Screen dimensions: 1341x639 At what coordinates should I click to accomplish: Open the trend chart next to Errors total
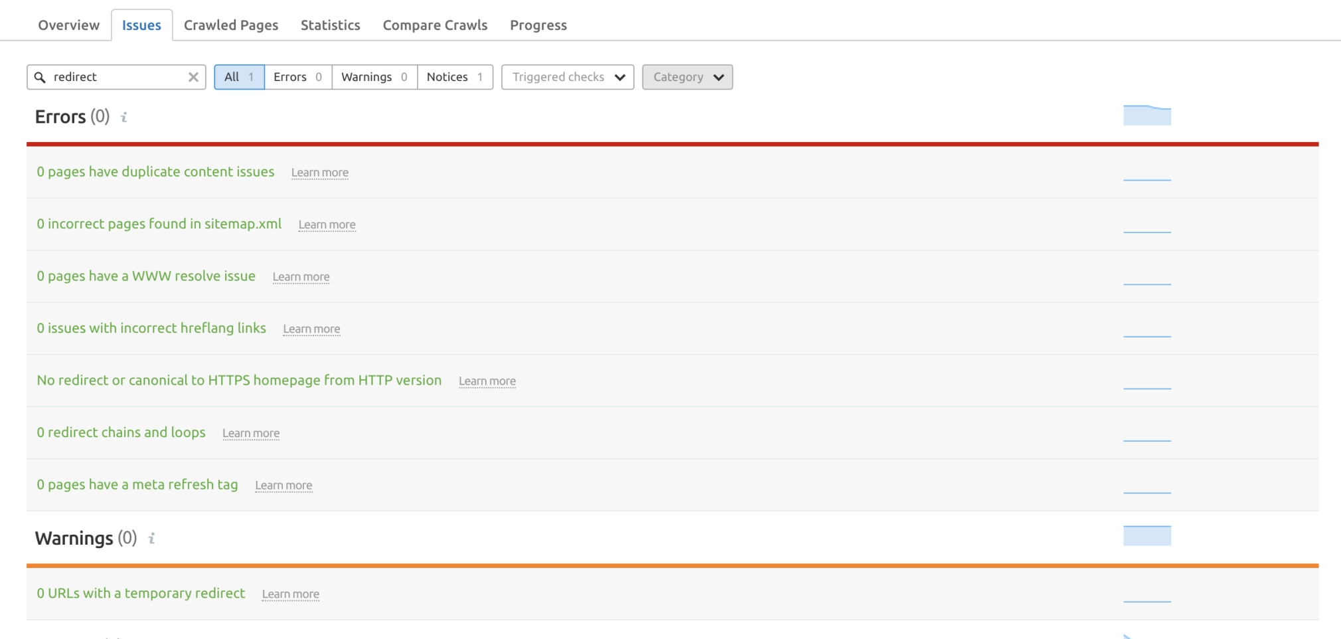[1146, 114]
